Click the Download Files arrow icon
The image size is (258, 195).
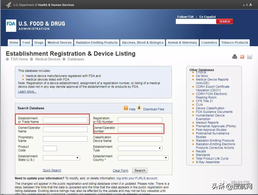click(x=139, y=108)
